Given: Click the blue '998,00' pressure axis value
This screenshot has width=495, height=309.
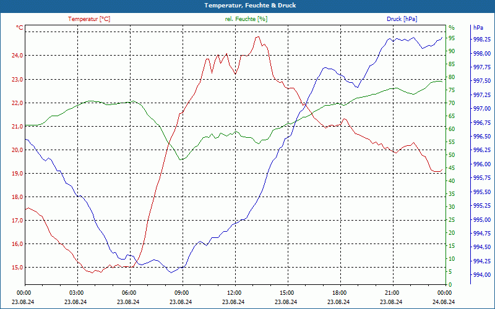Looking at the screenshot, I should [481, 53].
